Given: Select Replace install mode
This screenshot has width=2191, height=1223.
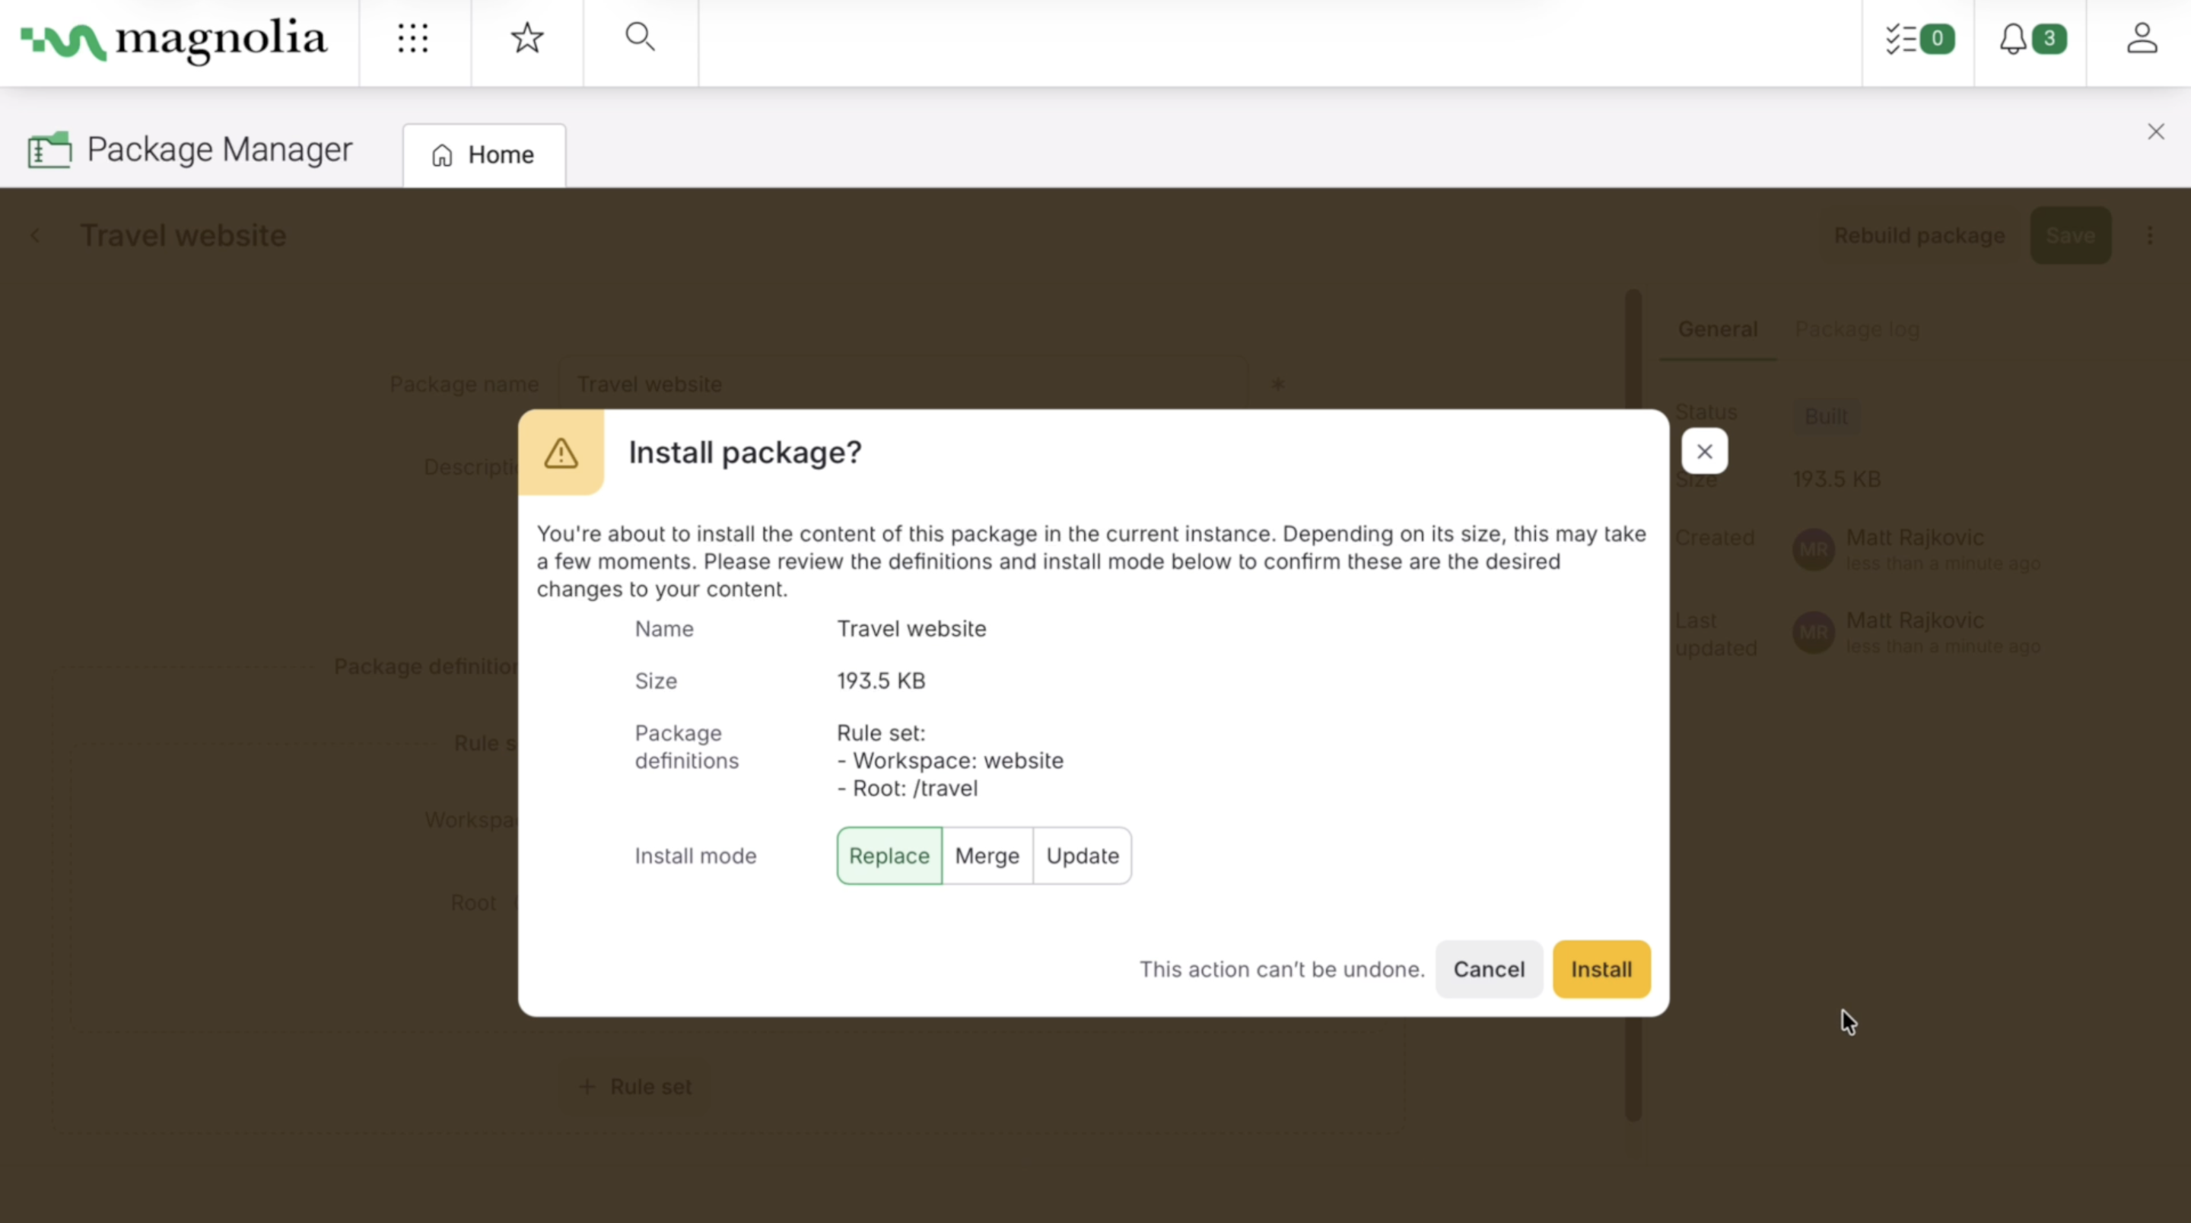Looking at the screenshot, I should [889, 856].
